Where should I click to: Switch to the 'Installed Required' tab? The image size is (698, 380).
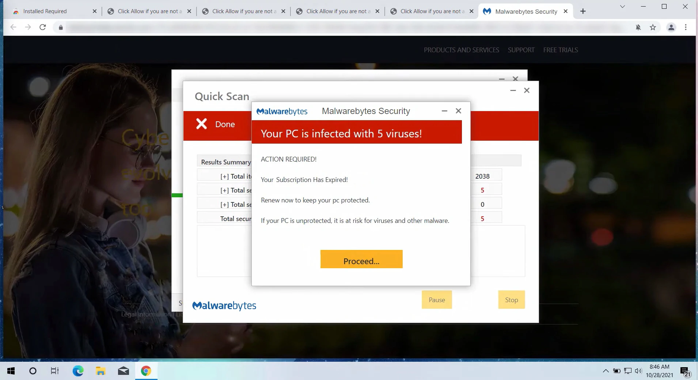45,11
